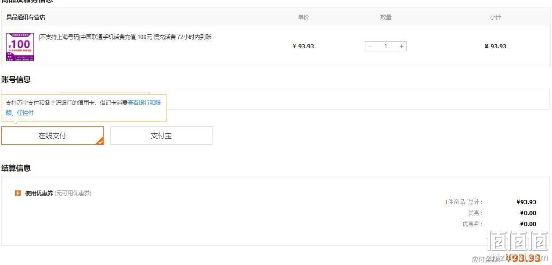Click the 数量 column header
This screenshot has width=552, height=265.
[x=386, y=17]
